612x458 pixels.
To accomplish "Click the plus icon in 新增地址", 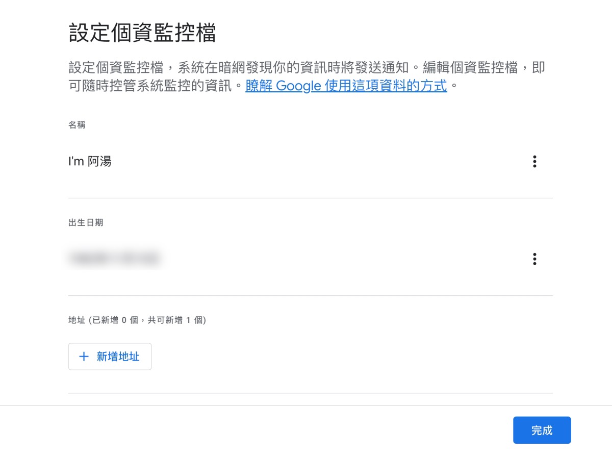I will tap(84, 357).
